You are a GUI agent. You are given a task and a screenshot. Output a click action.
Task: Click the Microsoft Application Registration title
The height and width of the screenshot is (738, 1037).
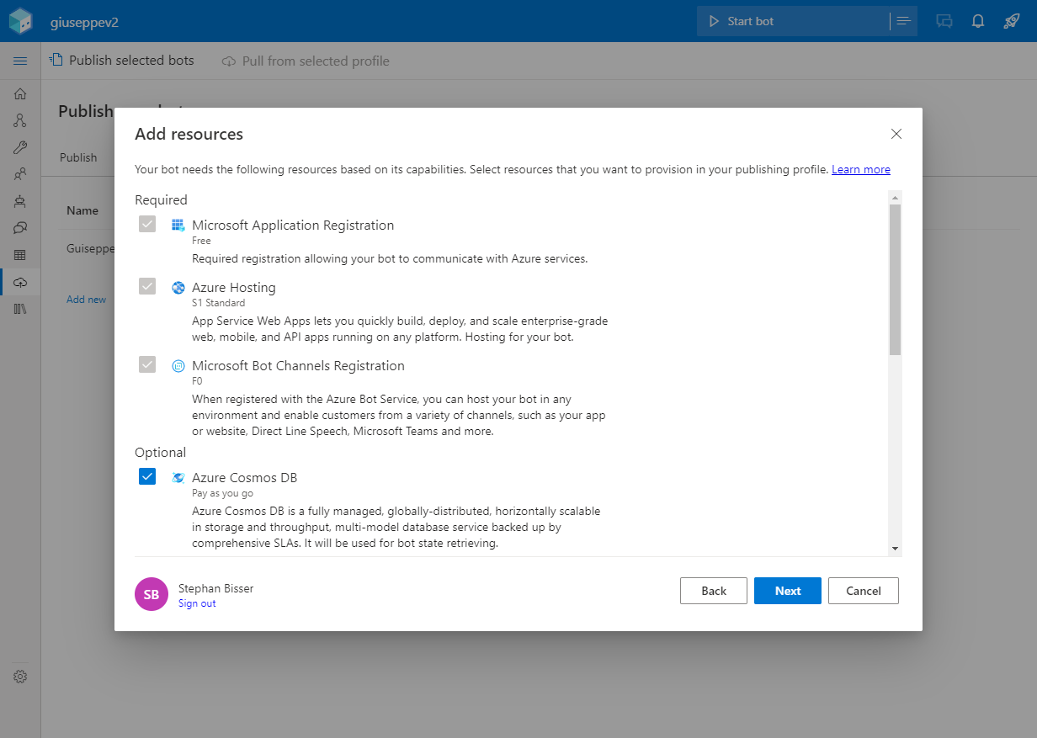(293, 226)
